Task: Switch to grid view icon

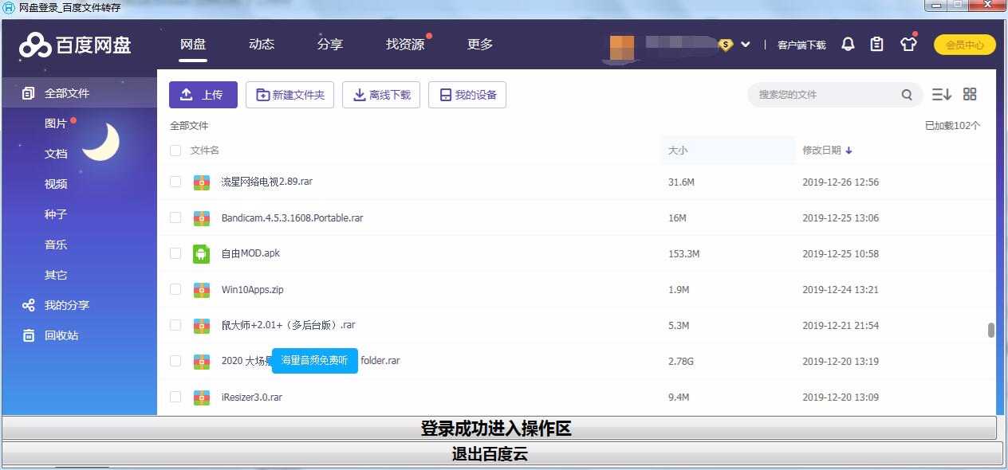Action: [970, 94]
